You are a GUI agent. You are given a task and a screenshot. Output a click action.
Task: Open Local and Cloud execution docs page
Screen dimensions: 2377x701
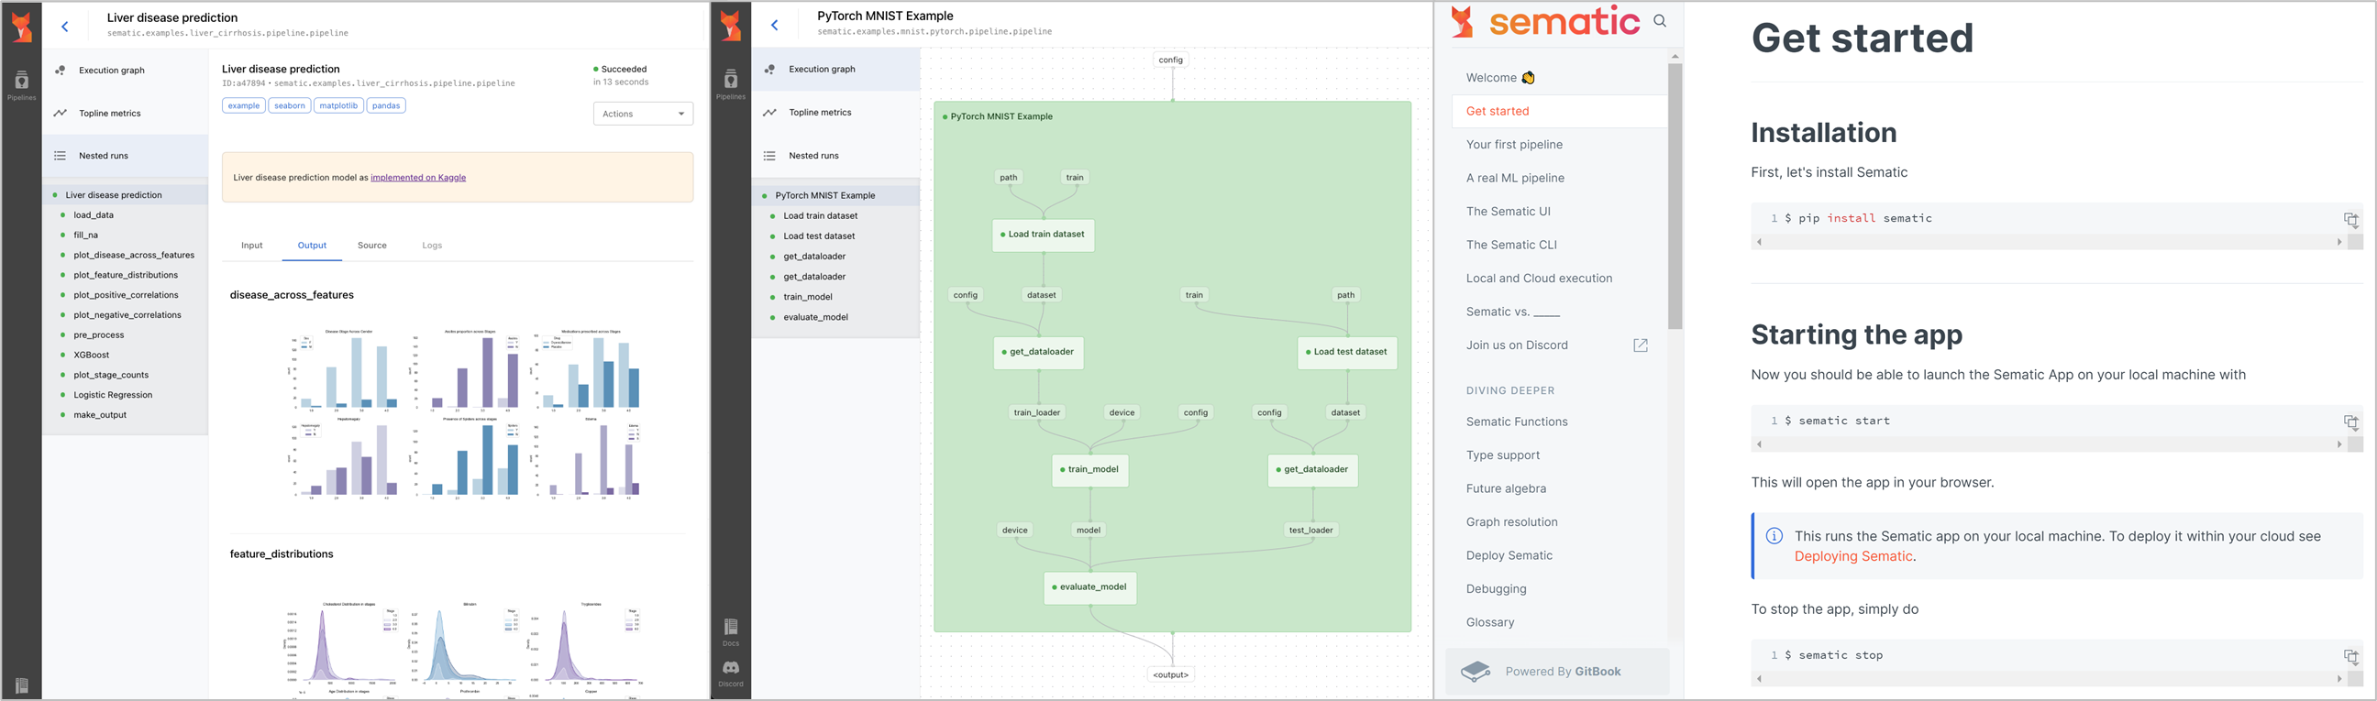click(x=1559, y=278)
